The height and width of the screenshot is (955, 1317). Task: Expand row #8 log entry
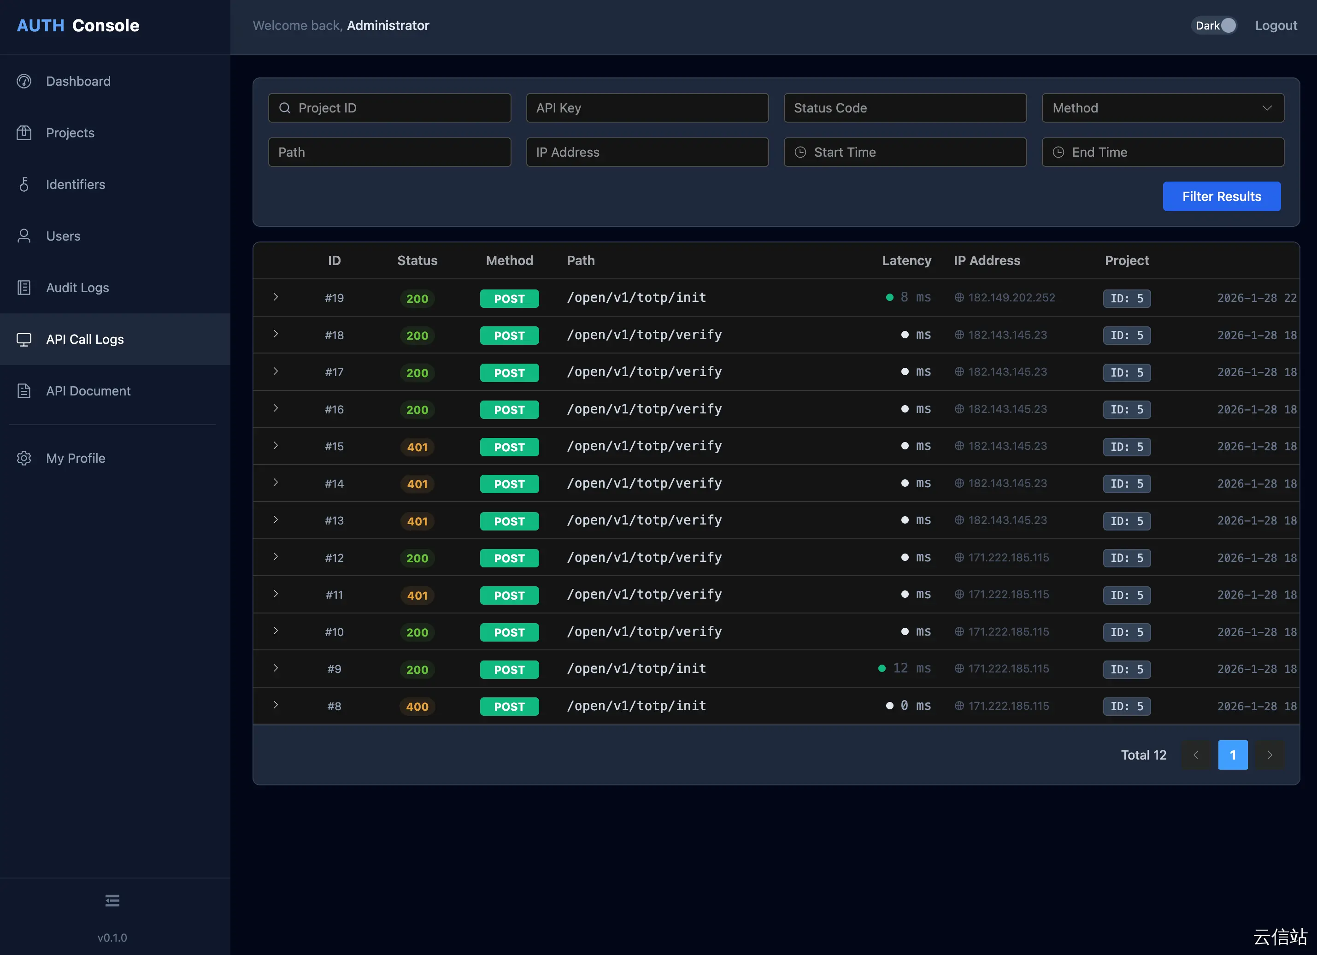[276, 705]
